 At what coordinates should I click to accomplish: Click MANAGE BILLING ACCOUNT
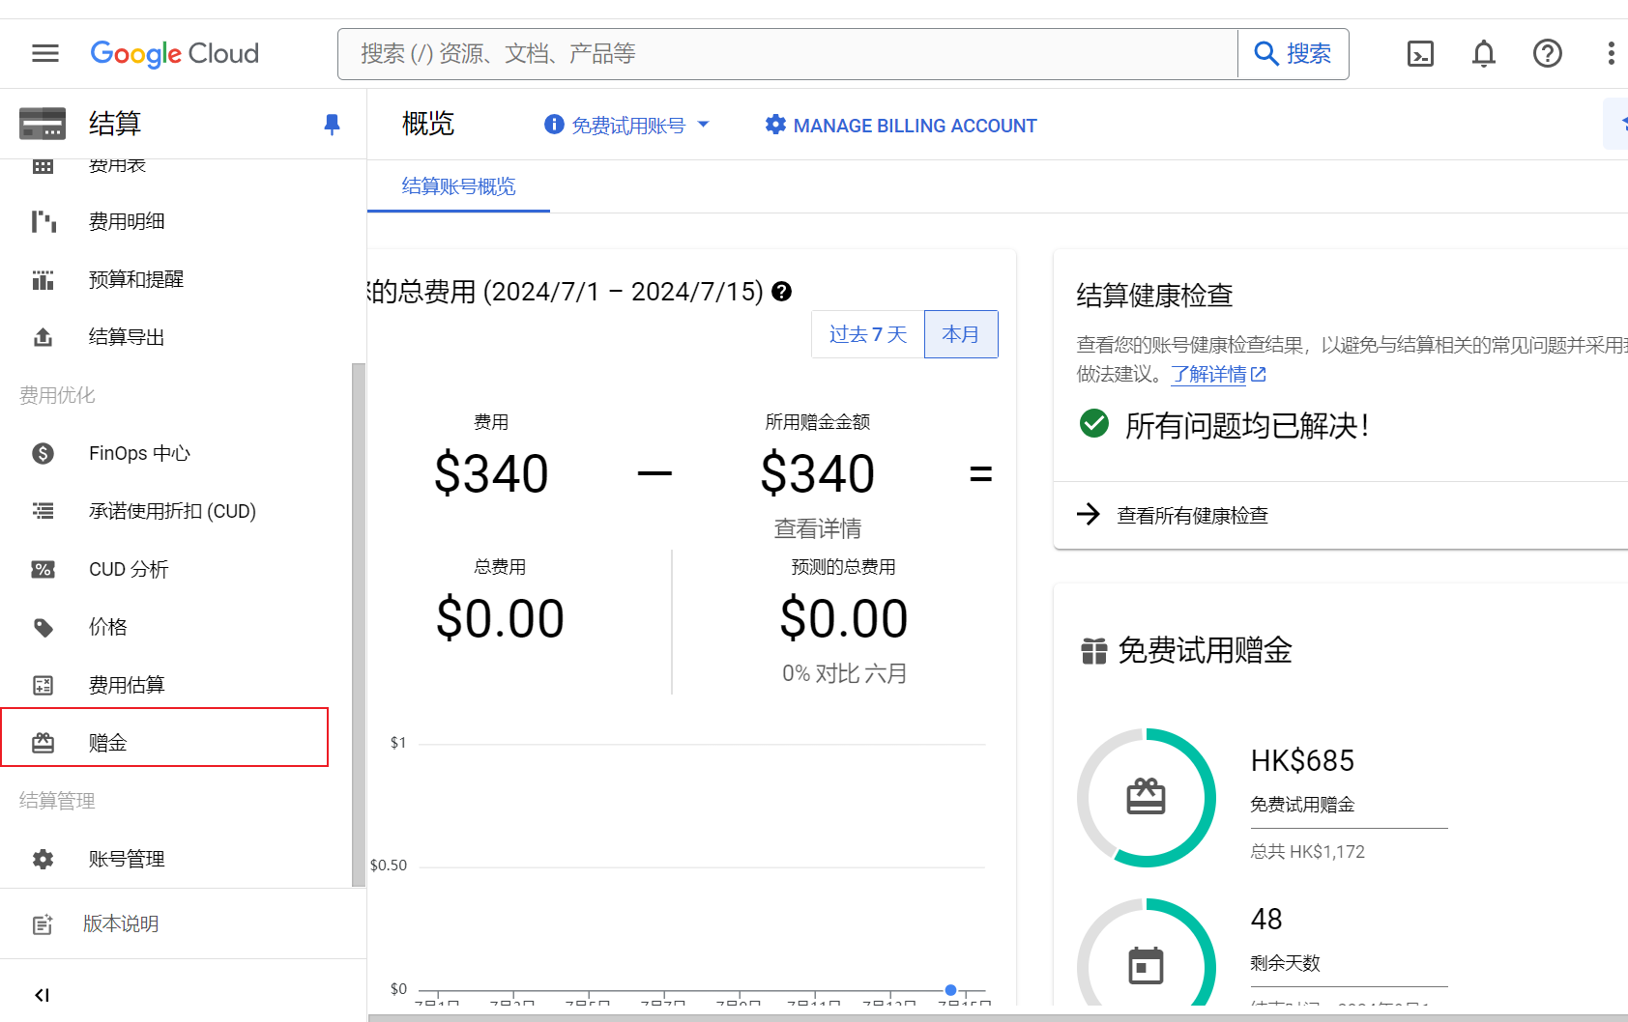[x=901, y=126]
